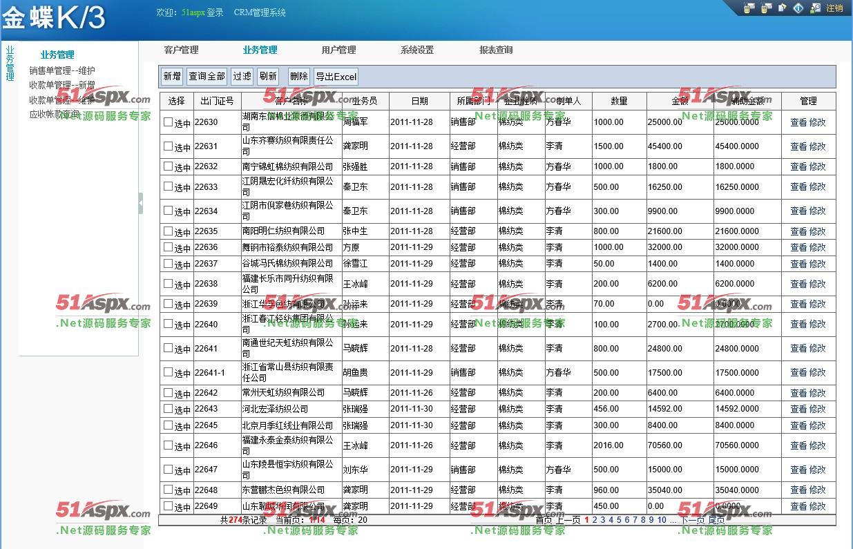Click 查看 for order 22648
Viewport: 853px width, 549px height.
(798, 490)
